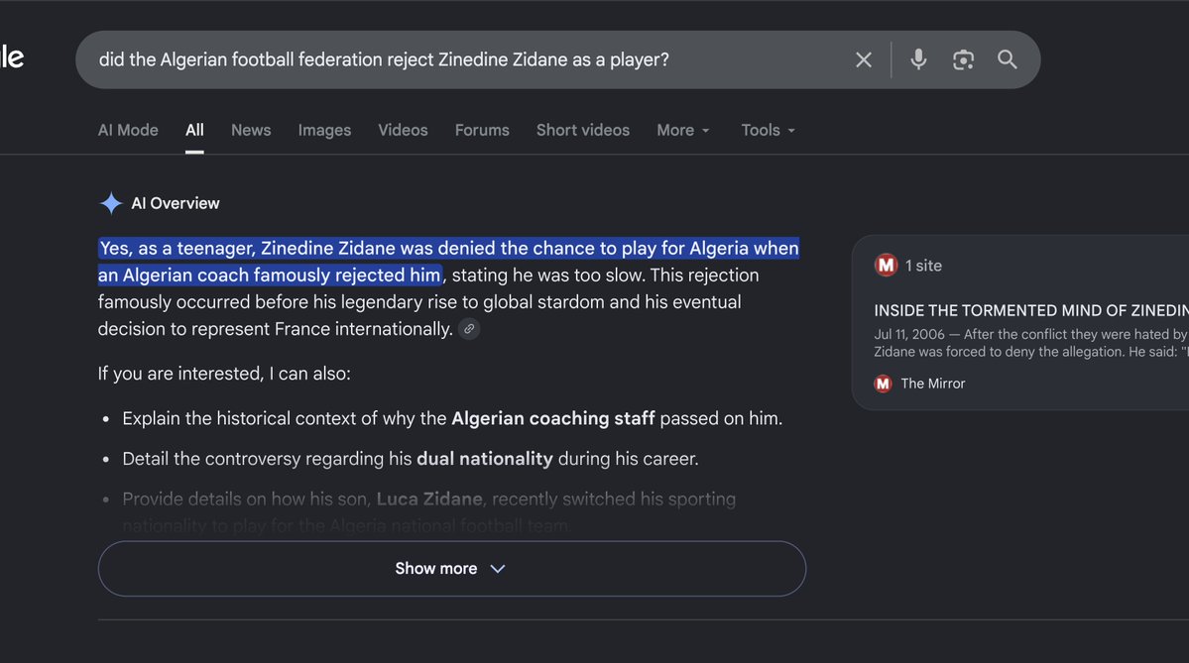Open the Short videos tab
1189x663 pixels.
pyautogui.click(x=583, y=131)
